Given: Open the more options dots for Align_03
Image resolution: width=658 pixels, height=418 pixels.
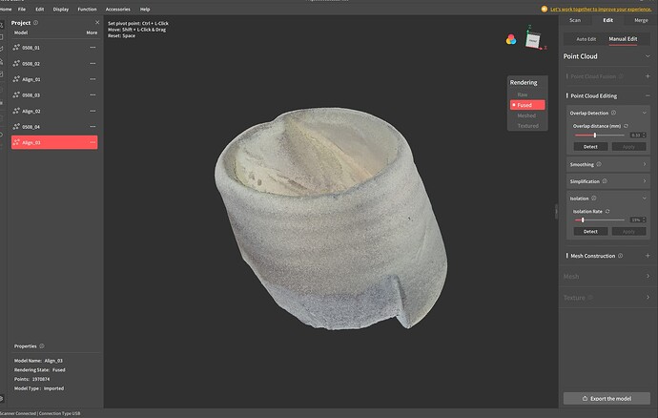Looking at the screenshot, I should tap(93, 142).
